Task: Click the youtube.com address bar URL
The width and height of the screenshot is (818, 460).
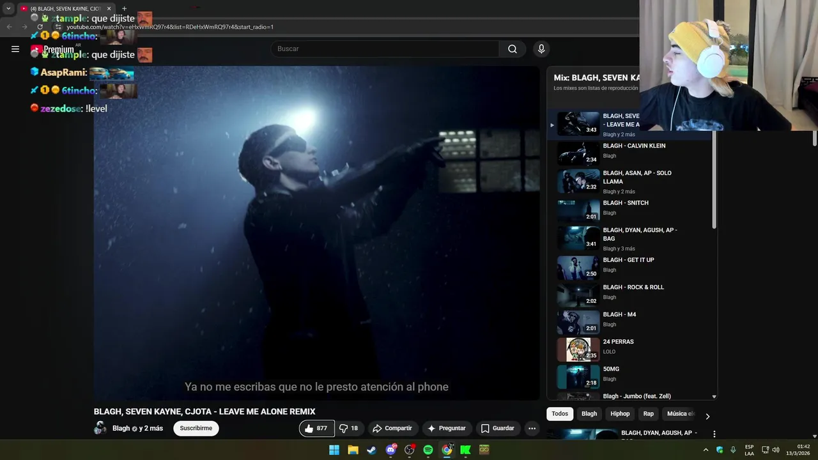Action: 170,27
